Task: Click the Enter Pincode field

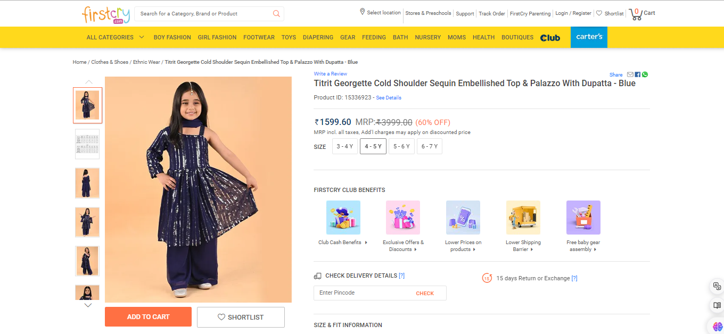Action: [x=362, y=293]
